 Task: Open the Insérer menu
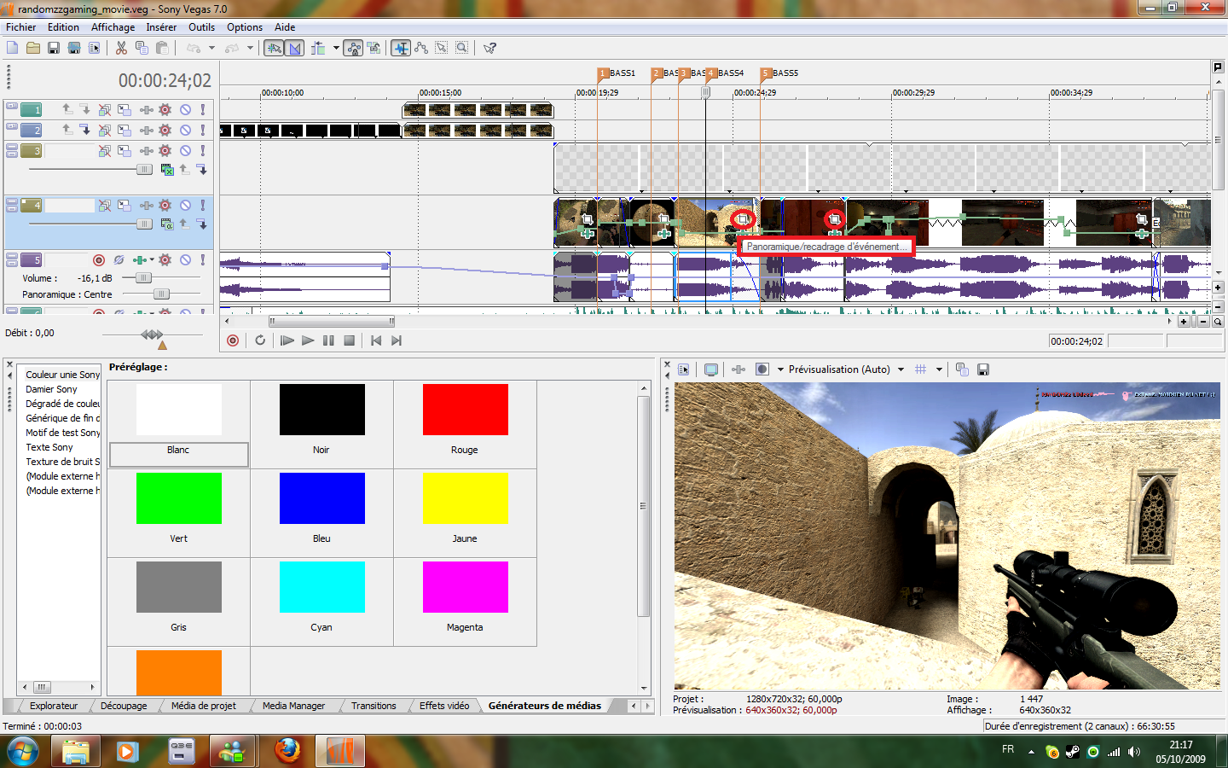161,27
